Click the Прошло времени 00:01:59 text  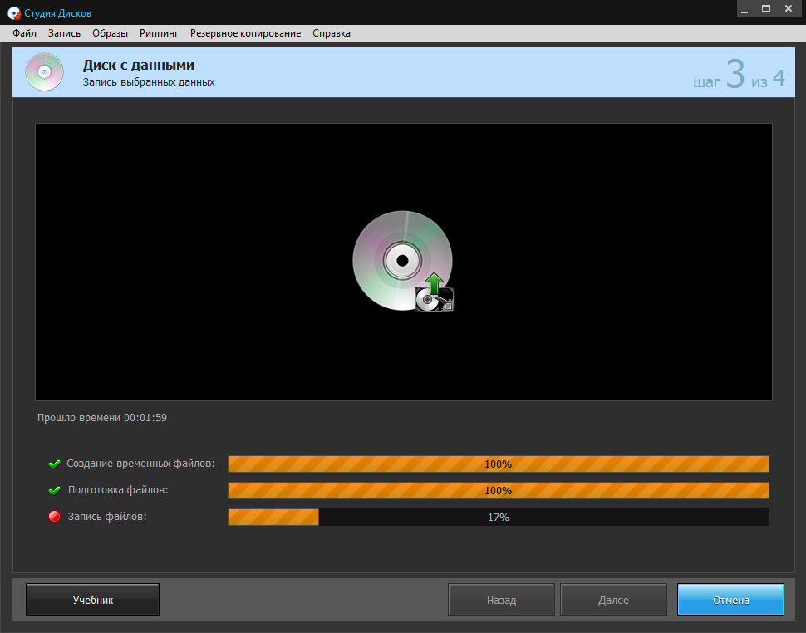click(101, 418)
